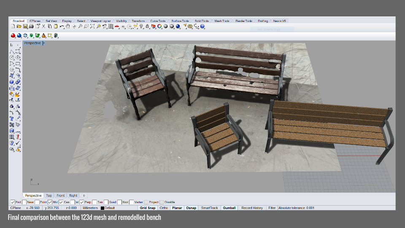
Task: Toggle Grid Snap in status bar
Action: click(x=148, y=208)
